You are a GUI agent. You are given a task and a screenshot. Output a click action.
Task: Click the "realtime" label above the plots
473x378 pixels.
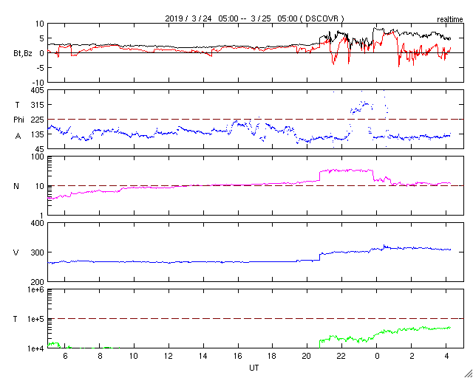click(450, 20)
